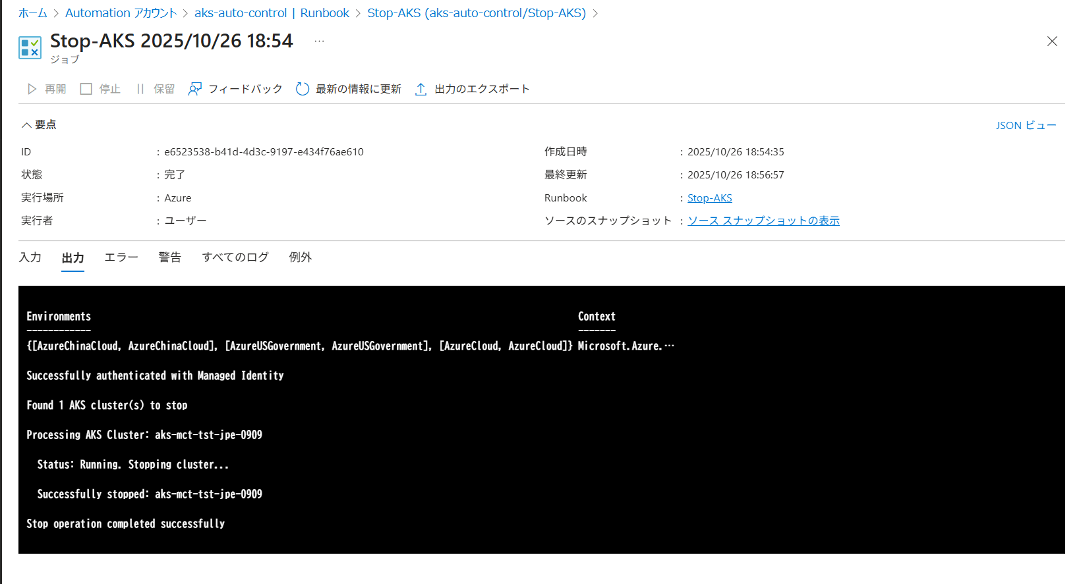Click the status value 完了
This screenshot has width=1081, height=584.
click(175, 174)
